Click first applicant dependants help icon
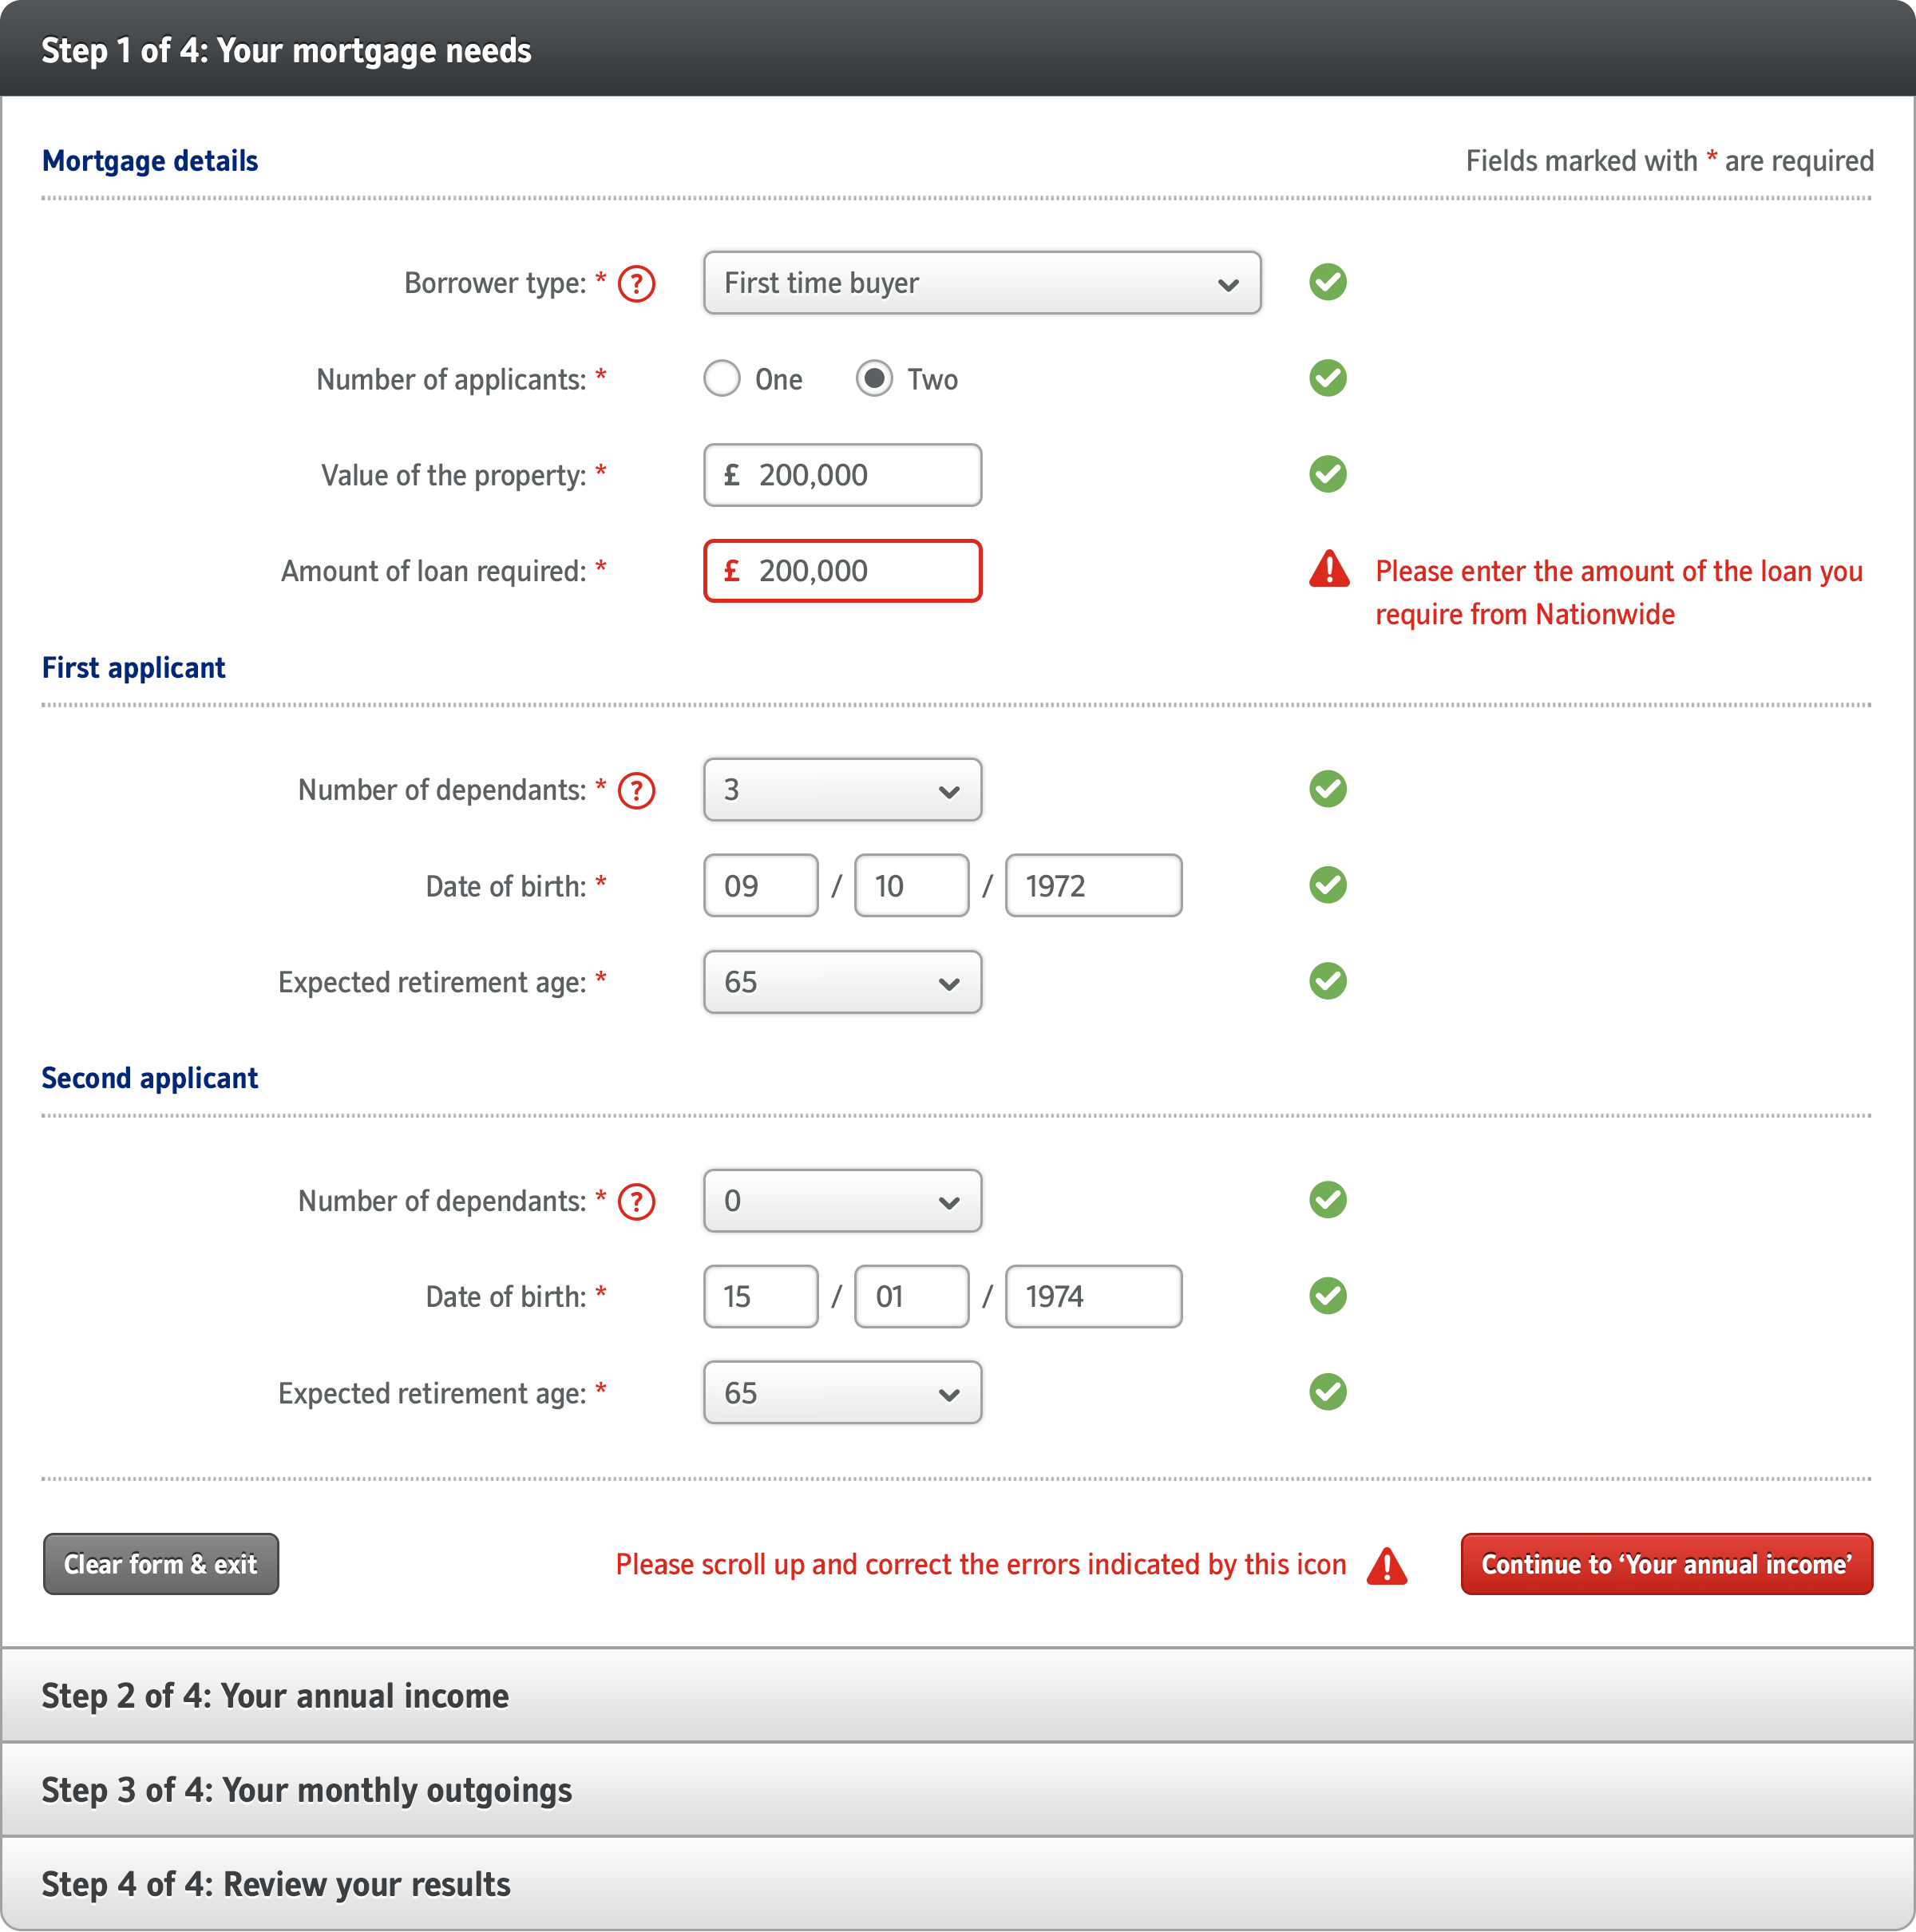The height and width of the screenshot is (1932, 1916). point(636,790)
